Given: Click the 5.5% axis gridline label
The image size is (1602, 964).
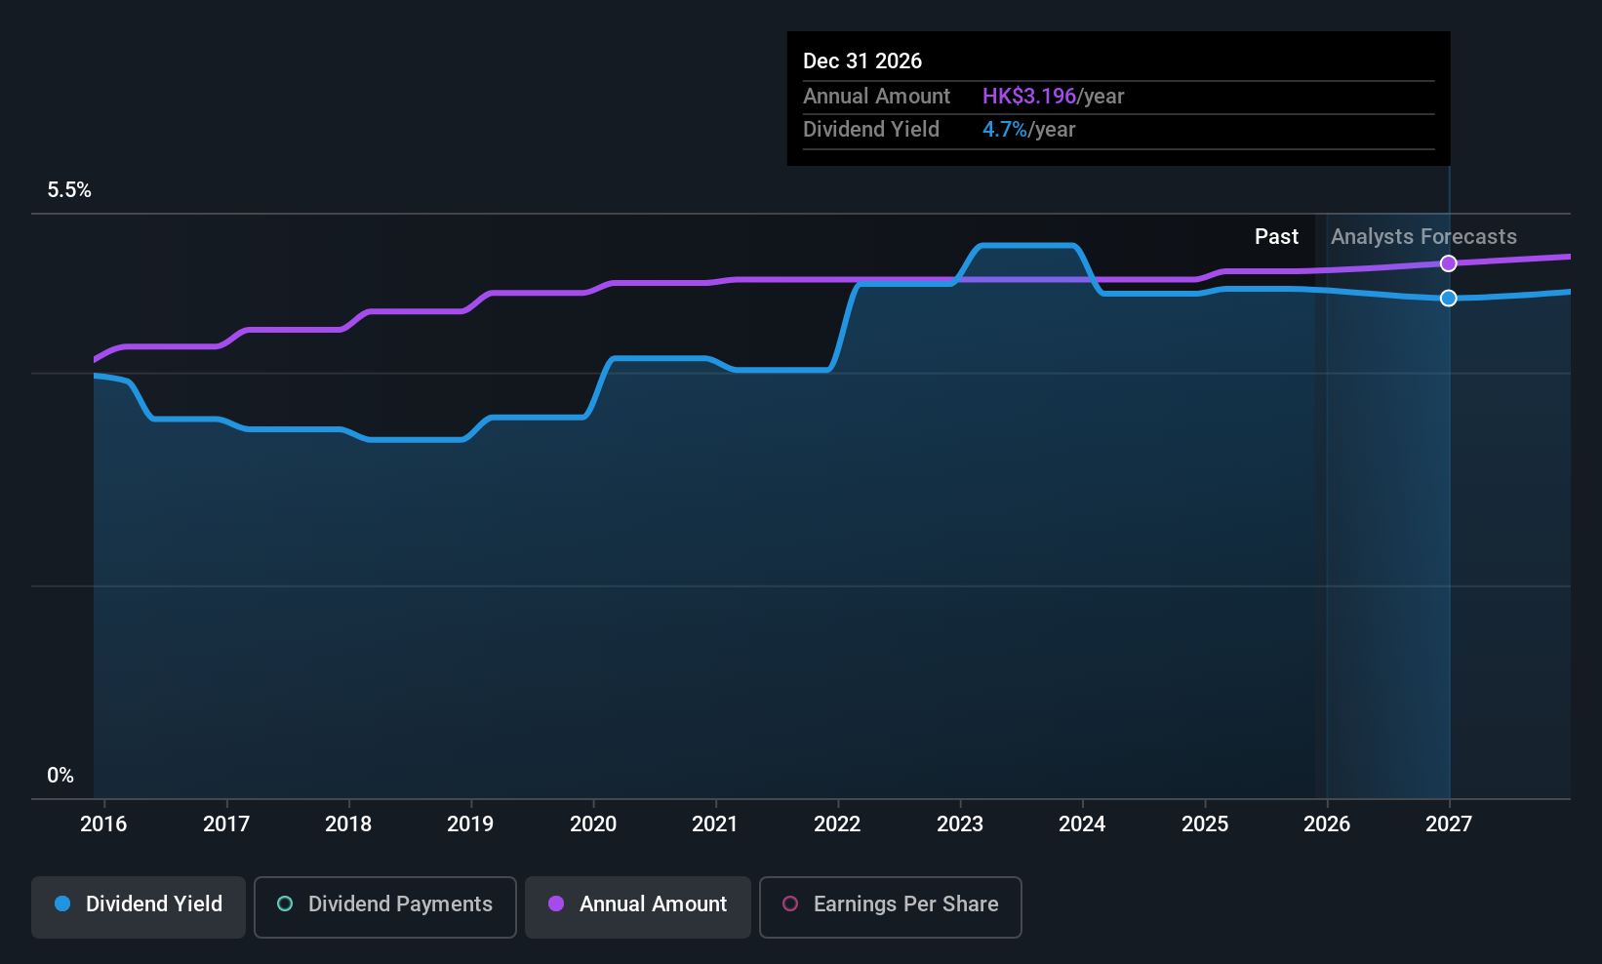Looking at the screenshot, I should pos(69,189).
